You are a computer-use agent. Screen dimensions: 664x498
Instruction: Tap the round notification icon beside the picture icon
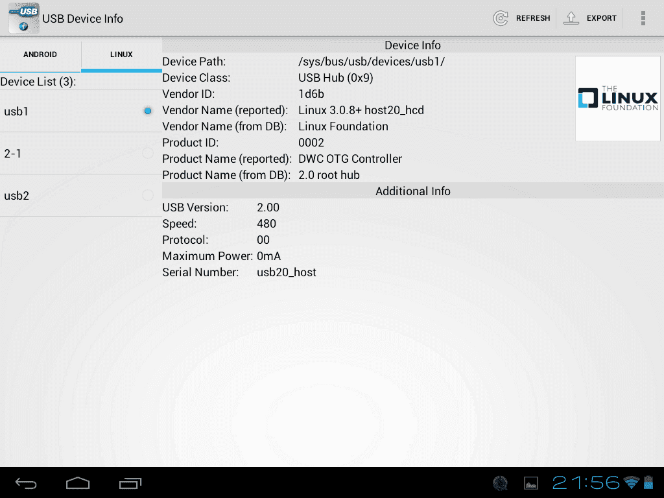point(500,483)
